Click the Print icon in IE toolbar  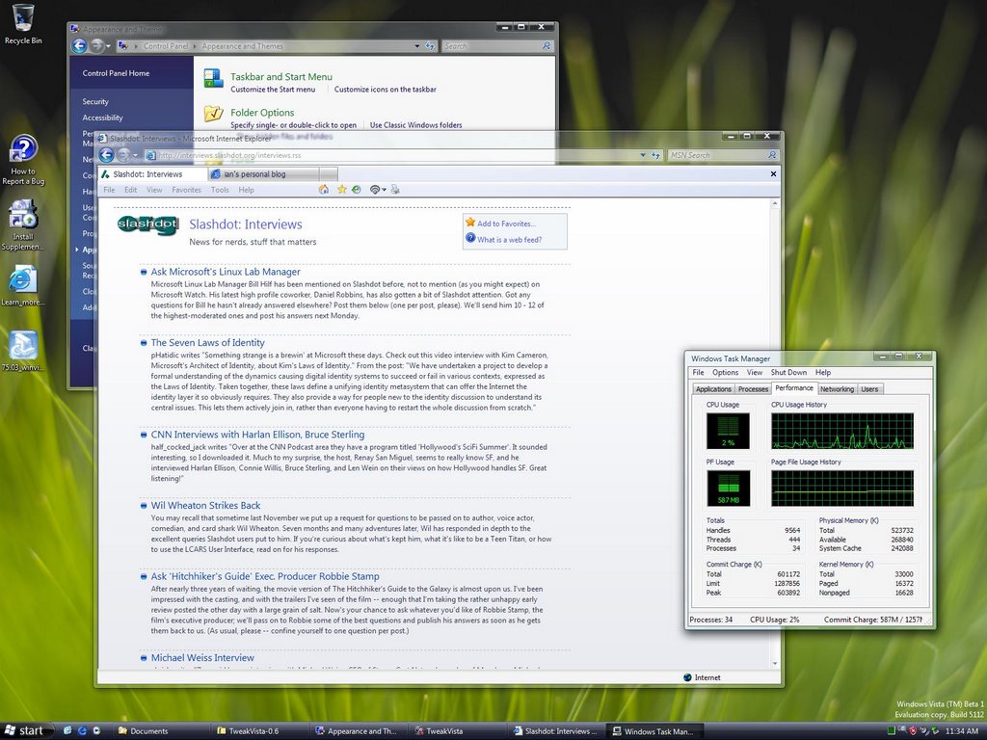click(394, 190)
